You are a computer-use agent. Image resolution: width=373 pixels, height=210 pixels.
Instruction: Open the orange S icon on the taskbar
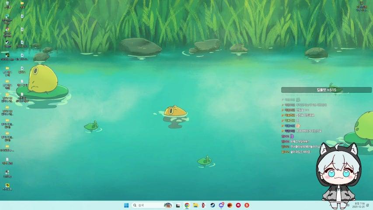tap(247, 205)
